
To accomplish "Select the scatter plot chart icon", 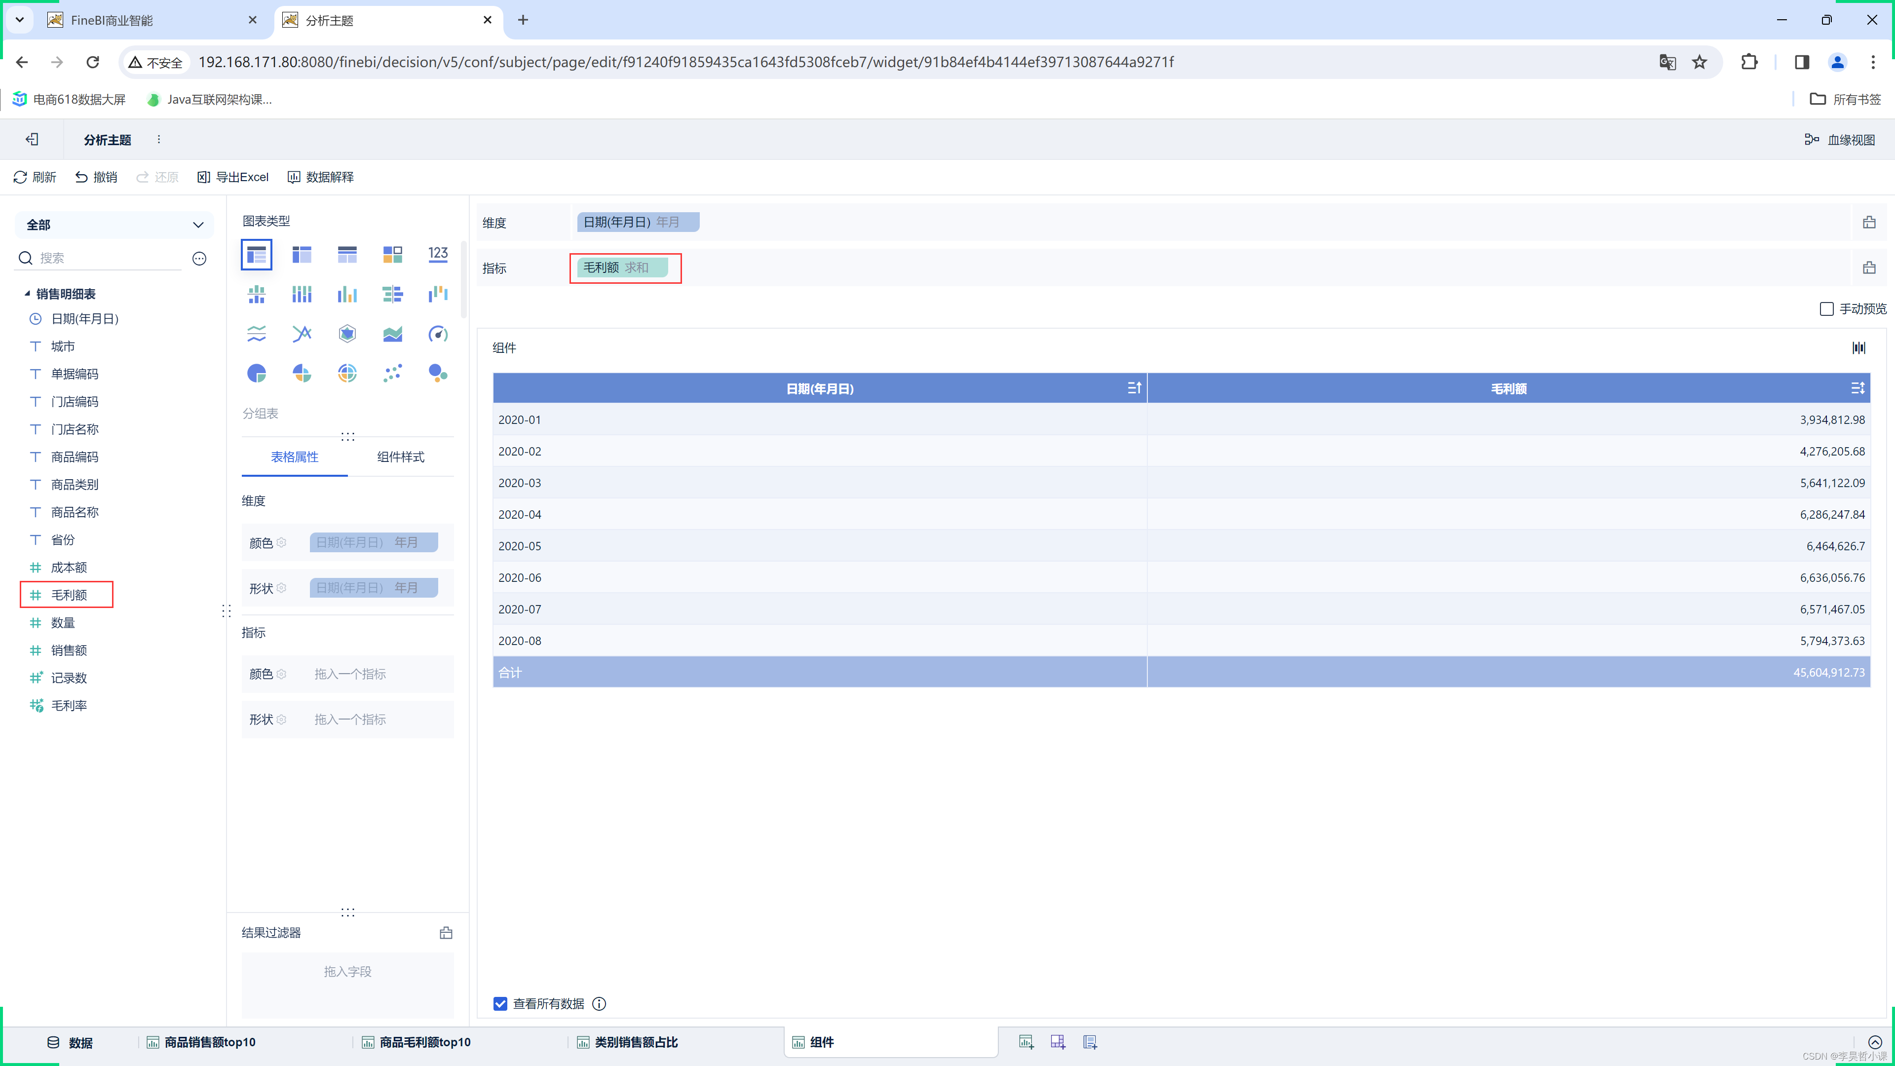I will pyautogui.click(x=393, y=374).
